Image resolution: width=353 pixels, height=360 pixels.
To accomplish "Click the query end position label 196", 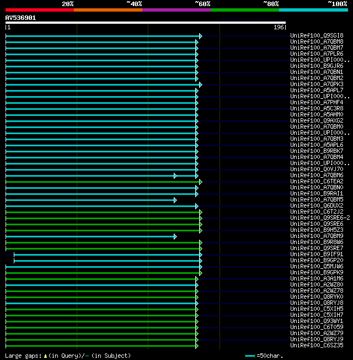I will click(279, 27).
